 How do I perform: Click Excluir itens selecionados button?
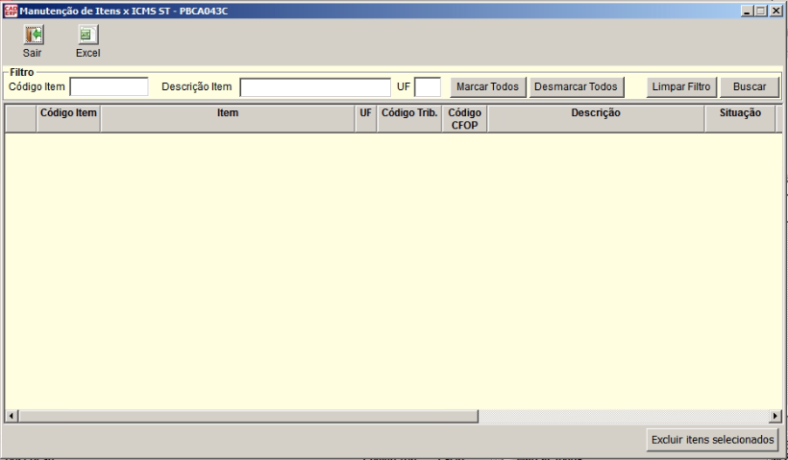coord(712,440)
